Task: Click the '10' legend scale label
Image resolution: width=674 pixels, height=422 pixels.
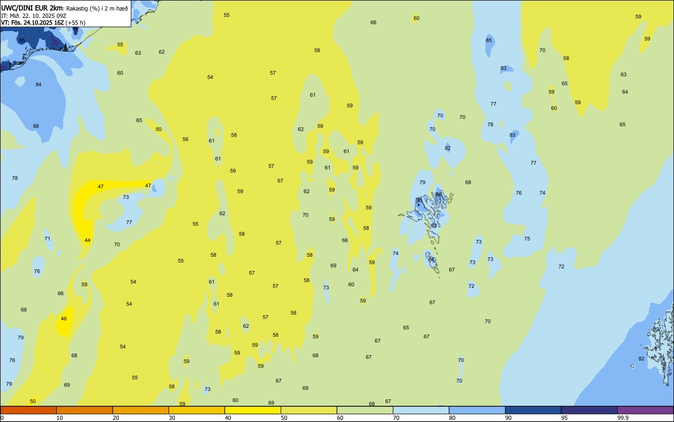Action: [x=60, y=418]
